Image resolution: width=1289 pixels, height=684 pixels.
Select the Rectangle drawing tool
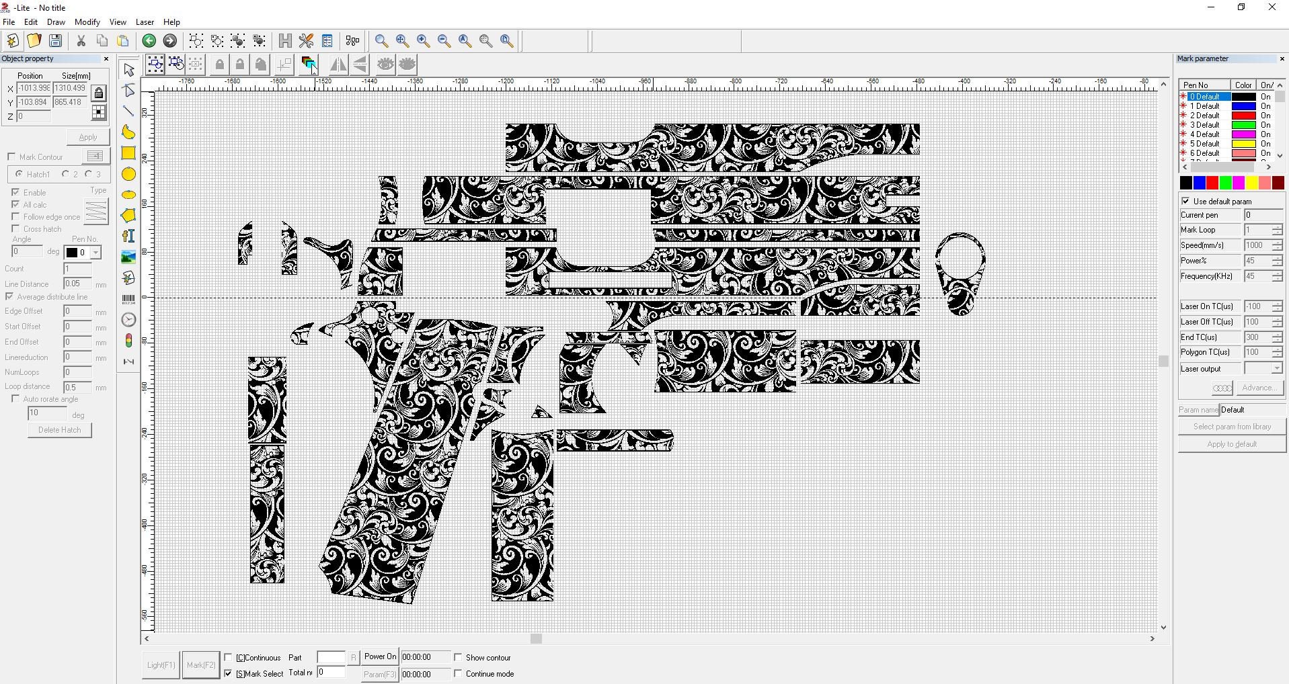[128, 153]
